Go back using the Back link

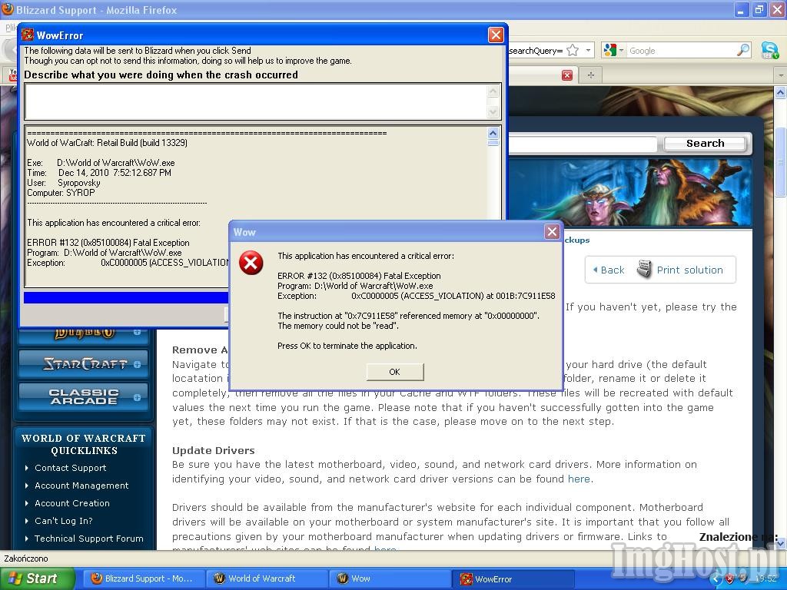pos(609,270)
